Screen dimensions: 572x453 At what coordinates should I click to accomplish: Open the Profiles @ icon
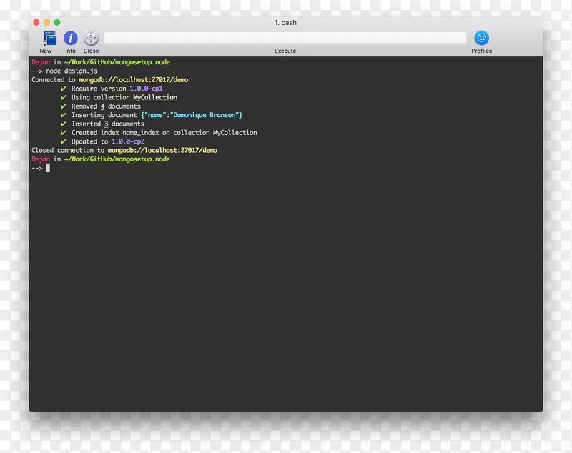[481, 38]
